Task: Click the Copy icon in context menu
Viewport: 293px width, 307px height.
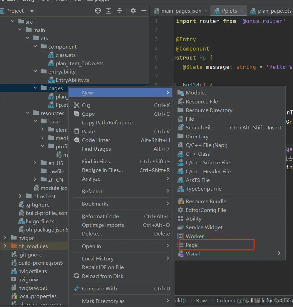Action: (77, 114)
